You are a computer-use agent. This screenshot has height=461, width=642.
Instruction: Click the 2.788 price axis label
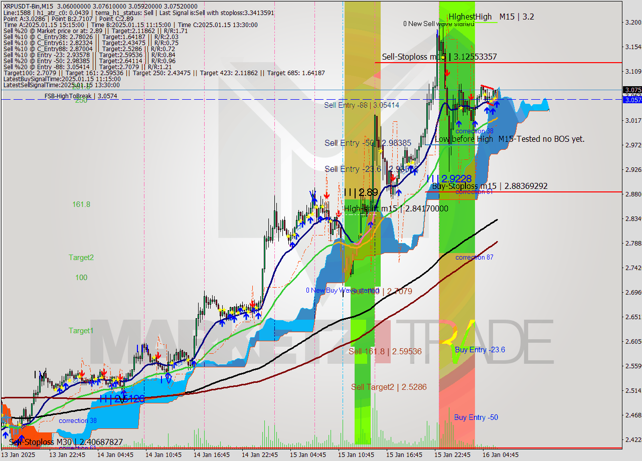pos(632,243)
